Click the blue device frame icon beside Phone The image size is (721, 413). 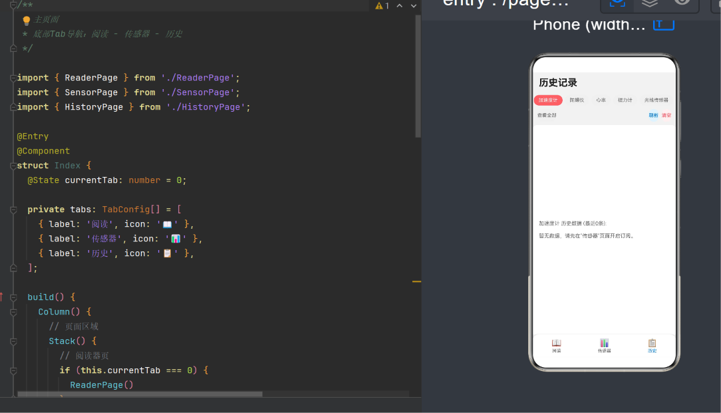(x=664, y=25)
